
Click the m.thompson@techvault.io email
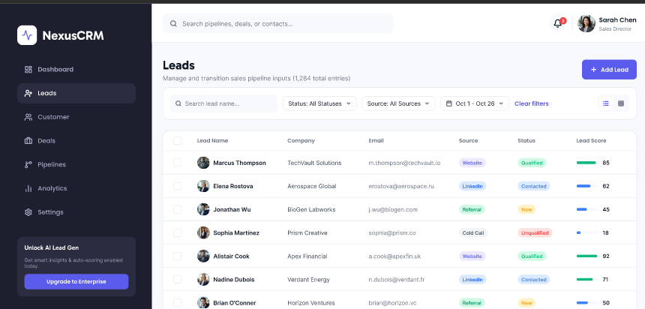click(404, 163)
